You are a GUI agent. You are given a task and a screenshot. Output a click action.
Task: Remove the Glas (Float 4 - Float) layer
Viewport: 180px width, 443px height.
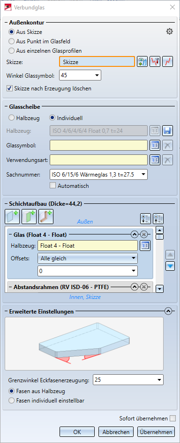click(143, 234)
